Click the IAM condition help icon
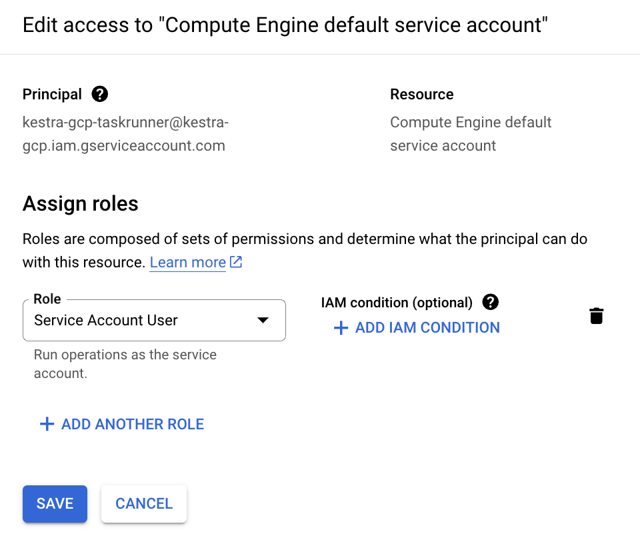The width and height of the screenshot is (640, 548). click(x=490, y=303)
